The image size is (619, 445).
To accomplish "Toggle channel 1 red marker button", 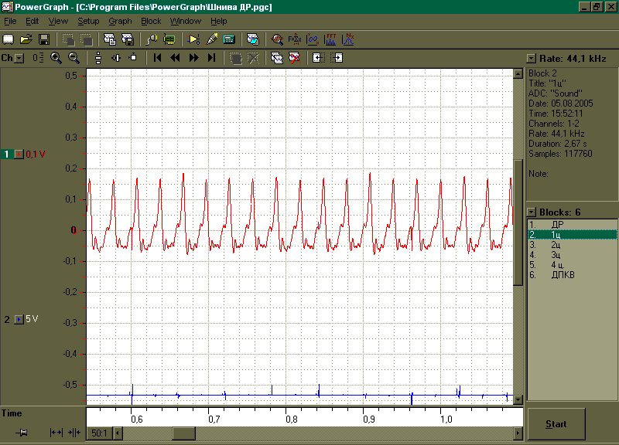I will pyautogui.click(x=19, y=154).
